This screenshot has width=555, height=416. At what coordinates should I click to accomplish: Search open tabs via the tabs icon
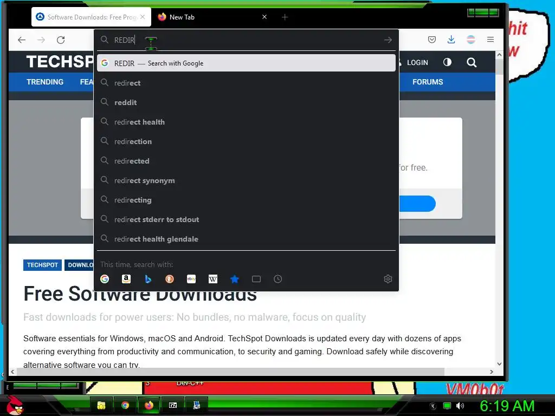256,279
